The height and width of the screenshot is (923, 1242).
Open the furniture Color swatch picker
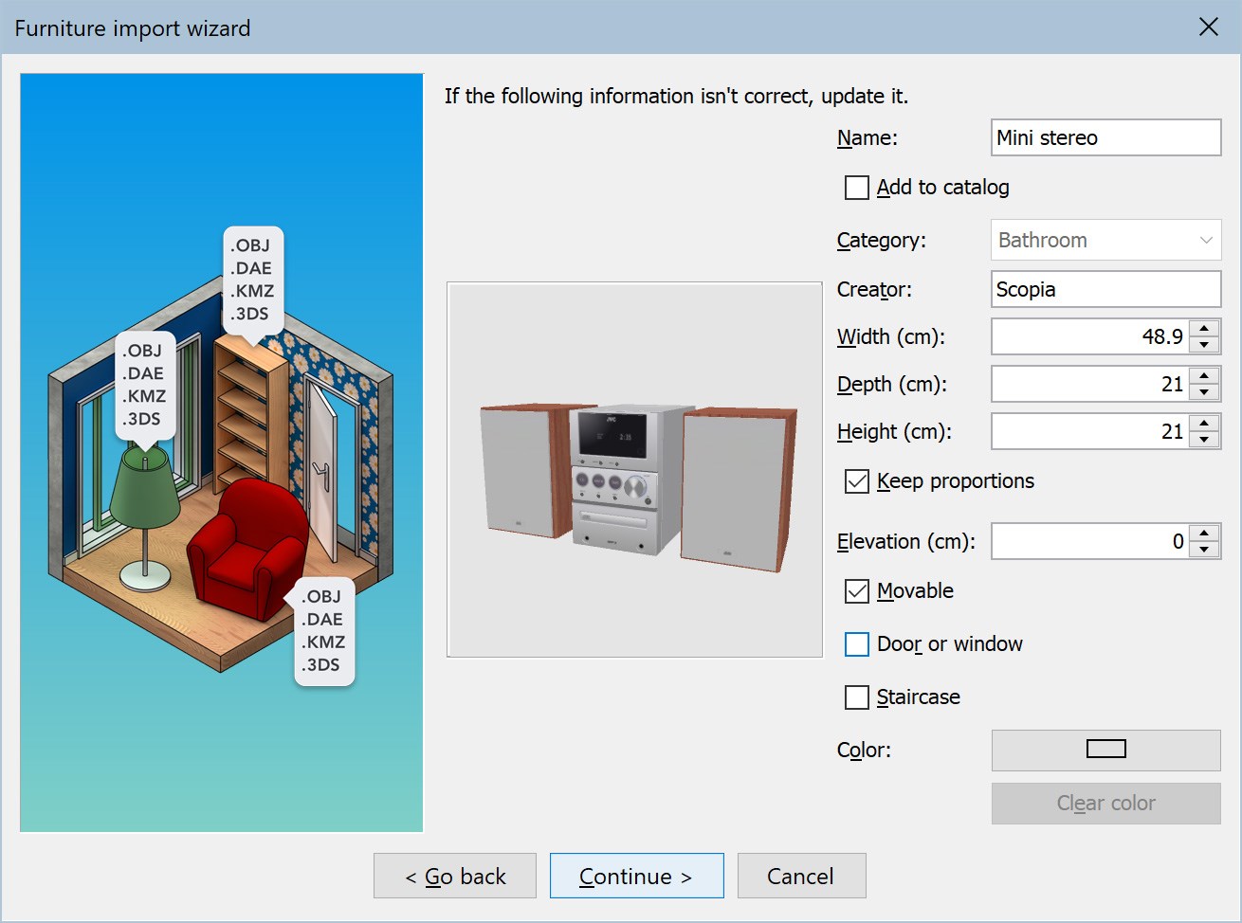point(1105,750)
